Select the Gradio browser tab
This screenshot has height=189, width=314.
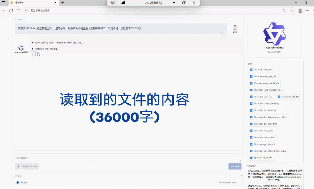point(29,3)
